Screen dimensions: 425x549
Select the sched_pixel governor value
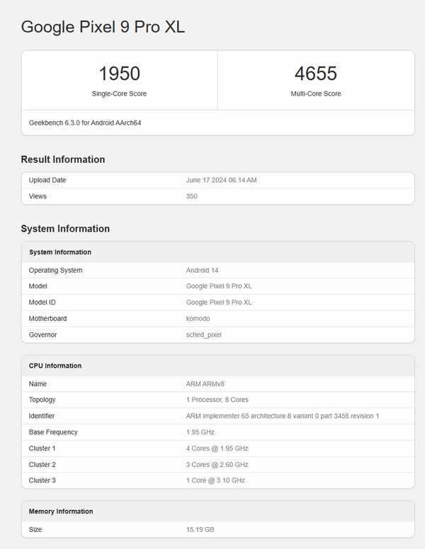coord(203,335)
